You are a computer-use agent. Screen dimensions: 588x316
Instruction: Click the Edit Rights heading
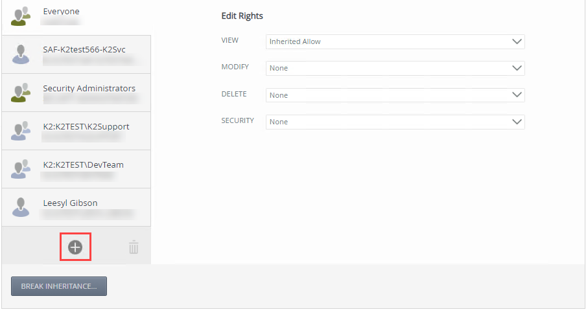click(x=242, y=16)
